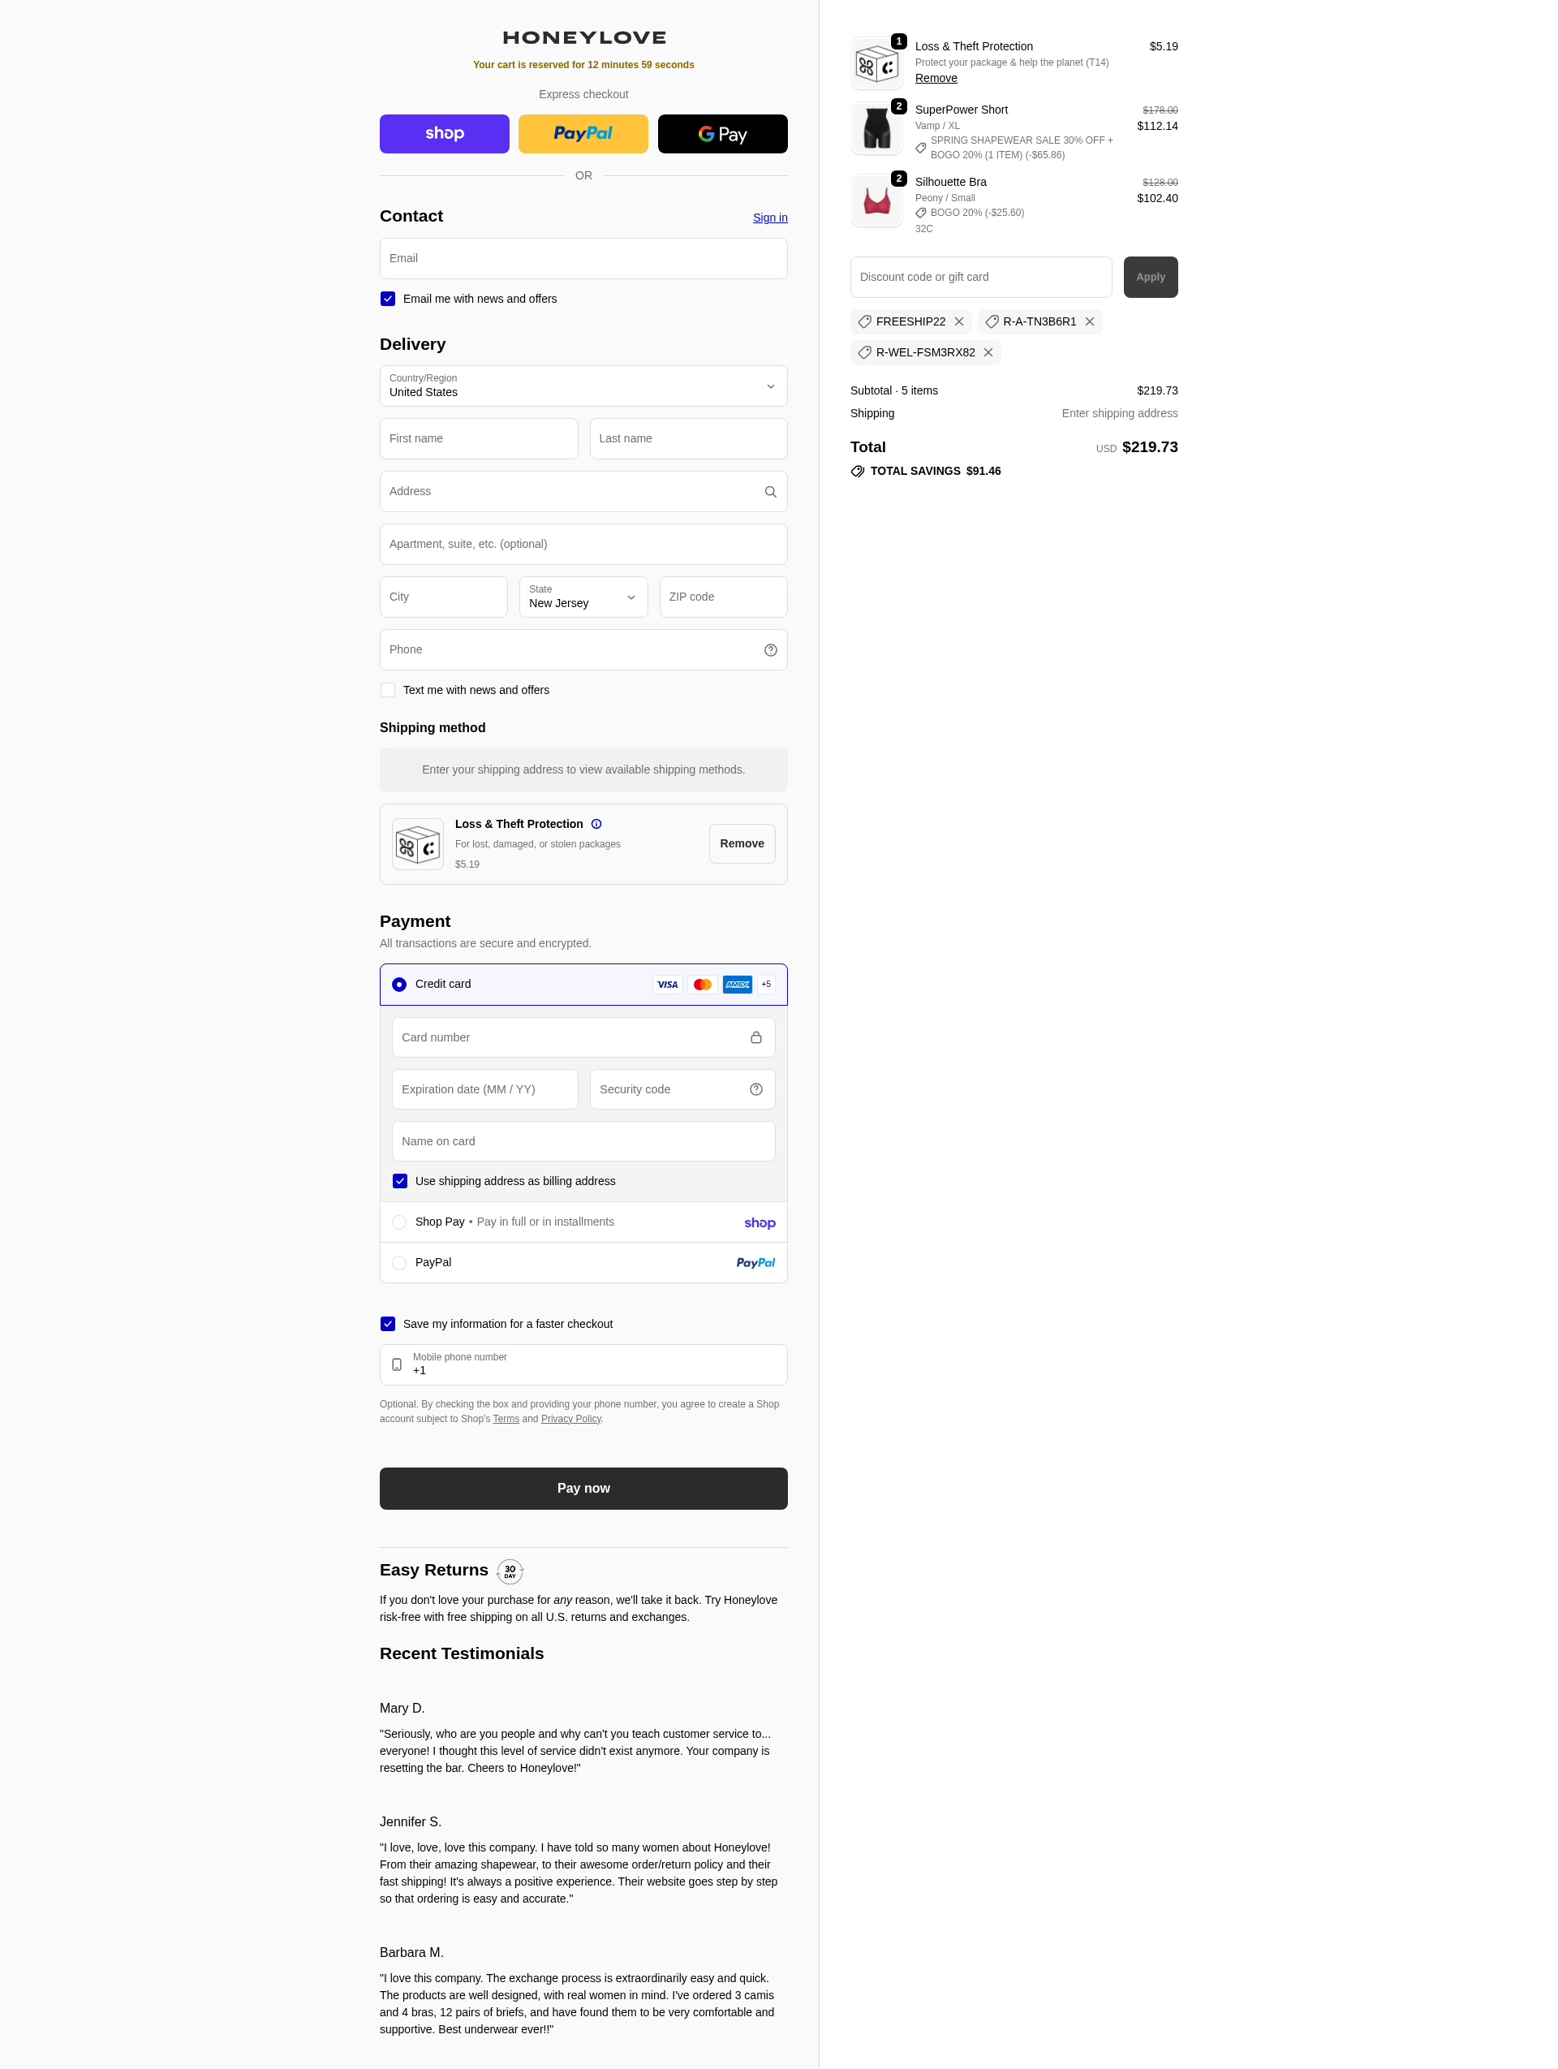Screen dimensions: 1558x2069
Task: Select the Shop Pay payment option
Action: point(399,1222)
